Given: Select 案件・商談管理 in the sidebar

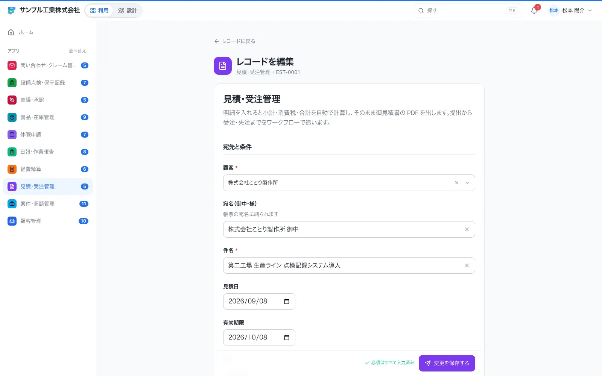Looking at the screenshot, I should tap(48, 204).
